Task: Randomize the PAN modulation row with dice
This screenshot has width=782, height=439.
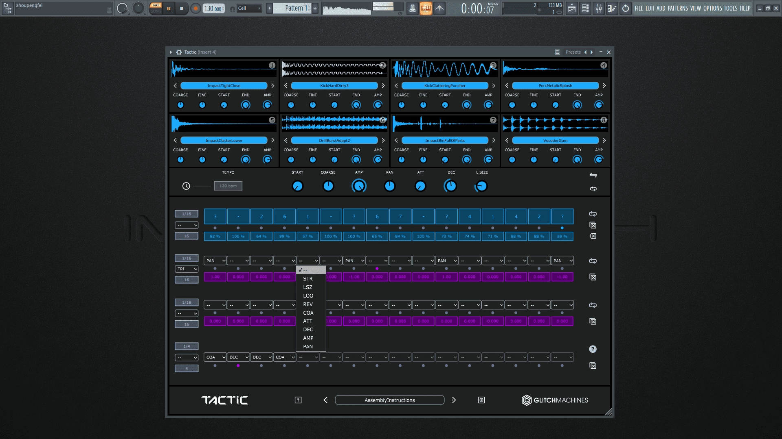Action: (x=593, y=277)
